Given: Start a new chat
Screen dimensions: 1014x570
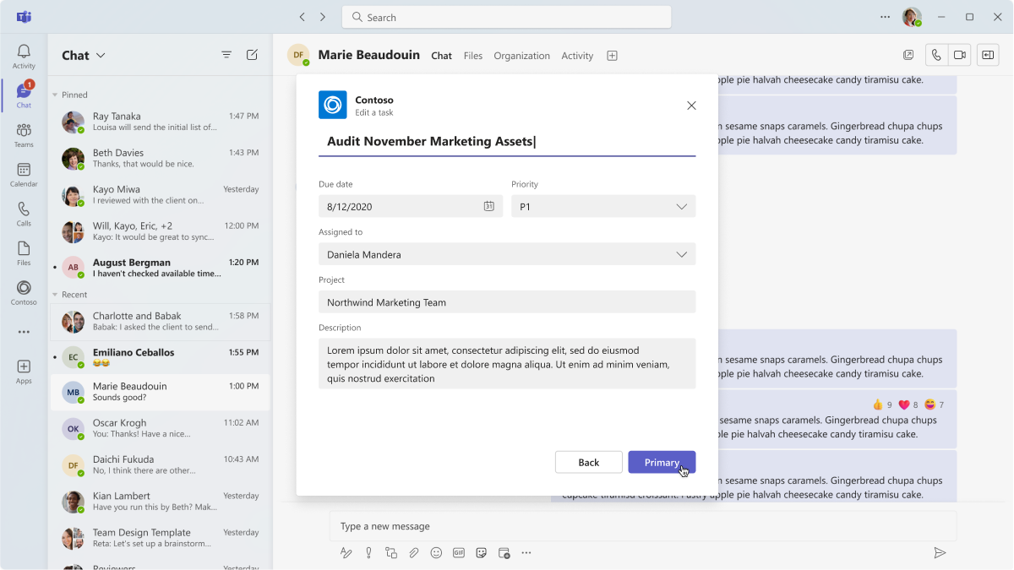Looking at the screenshot, I should pyautogui.click(x=252, y=54).
